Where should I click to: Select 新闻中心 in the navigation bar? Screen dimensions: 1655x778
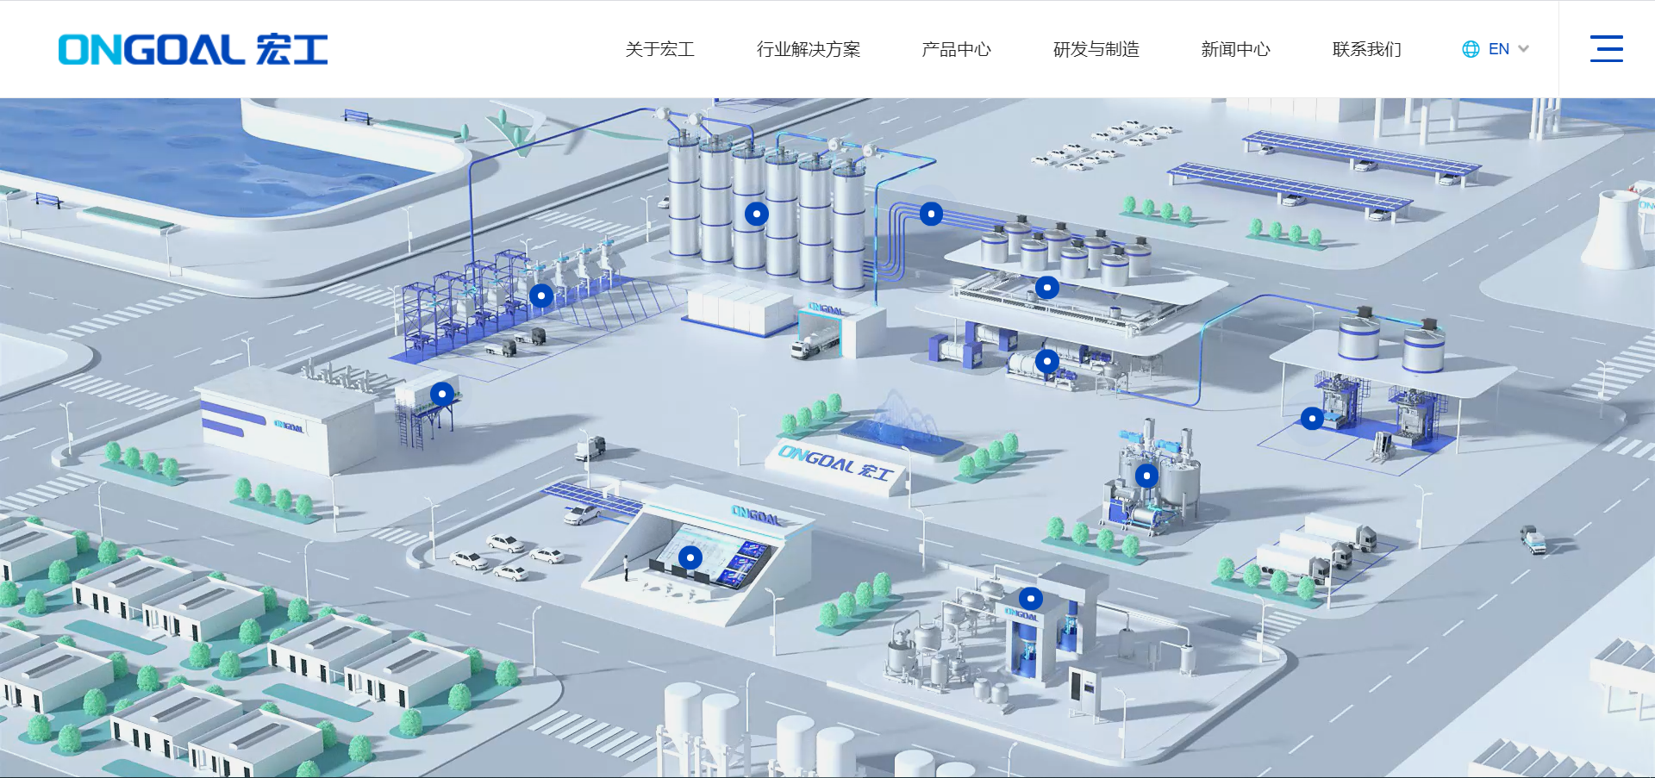pyautogui.click(x=1235, y=49)
